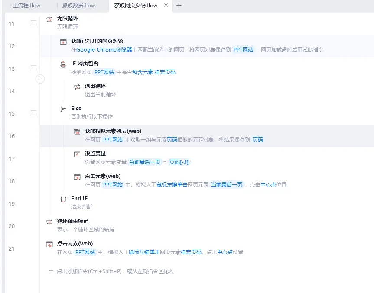Screen dimensions: 374x293
Task: Select the 无限循环 infinite loop icon
Action: click(49, 19)
